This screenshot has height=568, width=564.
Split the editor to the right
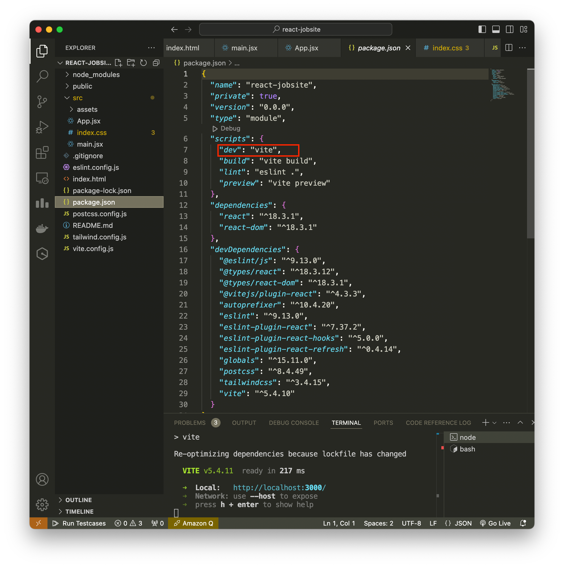pos(509,48)
